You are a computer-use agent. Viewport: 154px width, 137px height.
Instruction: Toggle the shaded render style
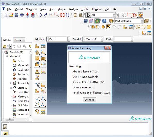point(149,27)
